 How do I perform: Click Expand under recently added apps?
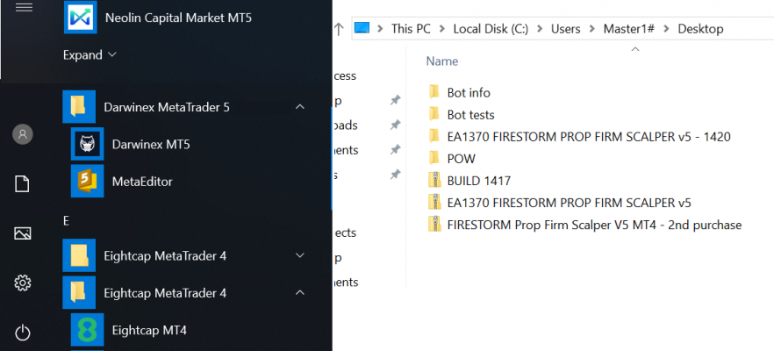click(90, 54)
